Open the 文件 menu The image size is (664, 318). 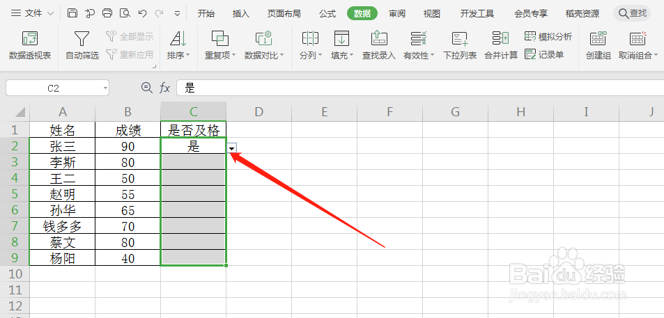33,13
